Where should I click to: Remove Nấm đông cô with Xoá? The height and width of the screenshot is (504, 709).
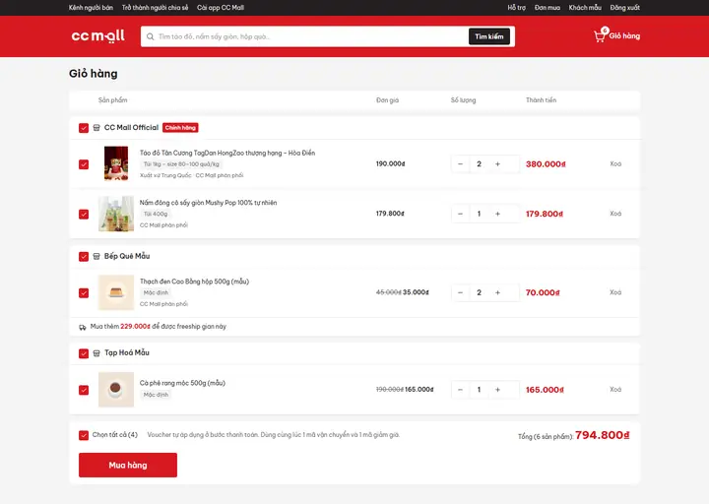pos(615,214)
